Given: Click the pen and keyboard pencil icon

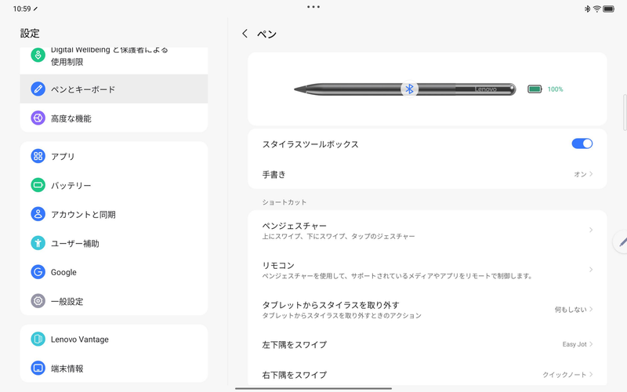Looking at the screenshot, I should tap(38, 89).
